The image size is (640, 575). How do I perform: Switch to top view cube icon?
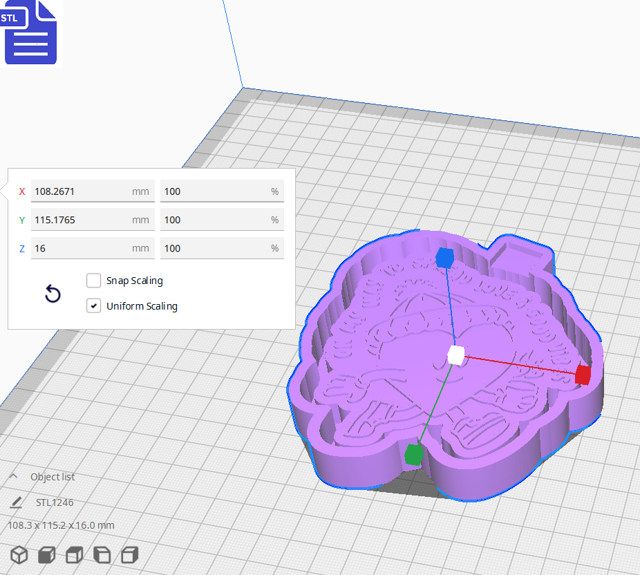(x=73, y=555)
